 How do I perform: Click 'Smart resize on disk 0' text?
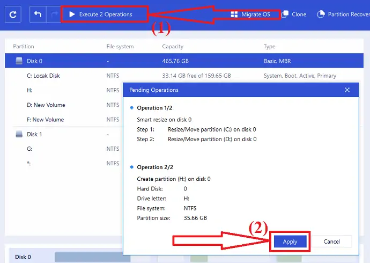(164, 120)
